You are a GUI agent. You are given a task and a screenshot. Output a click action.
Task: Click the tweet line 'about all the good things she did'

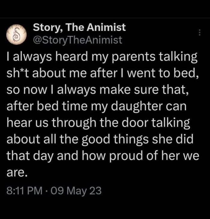point(100,139)
